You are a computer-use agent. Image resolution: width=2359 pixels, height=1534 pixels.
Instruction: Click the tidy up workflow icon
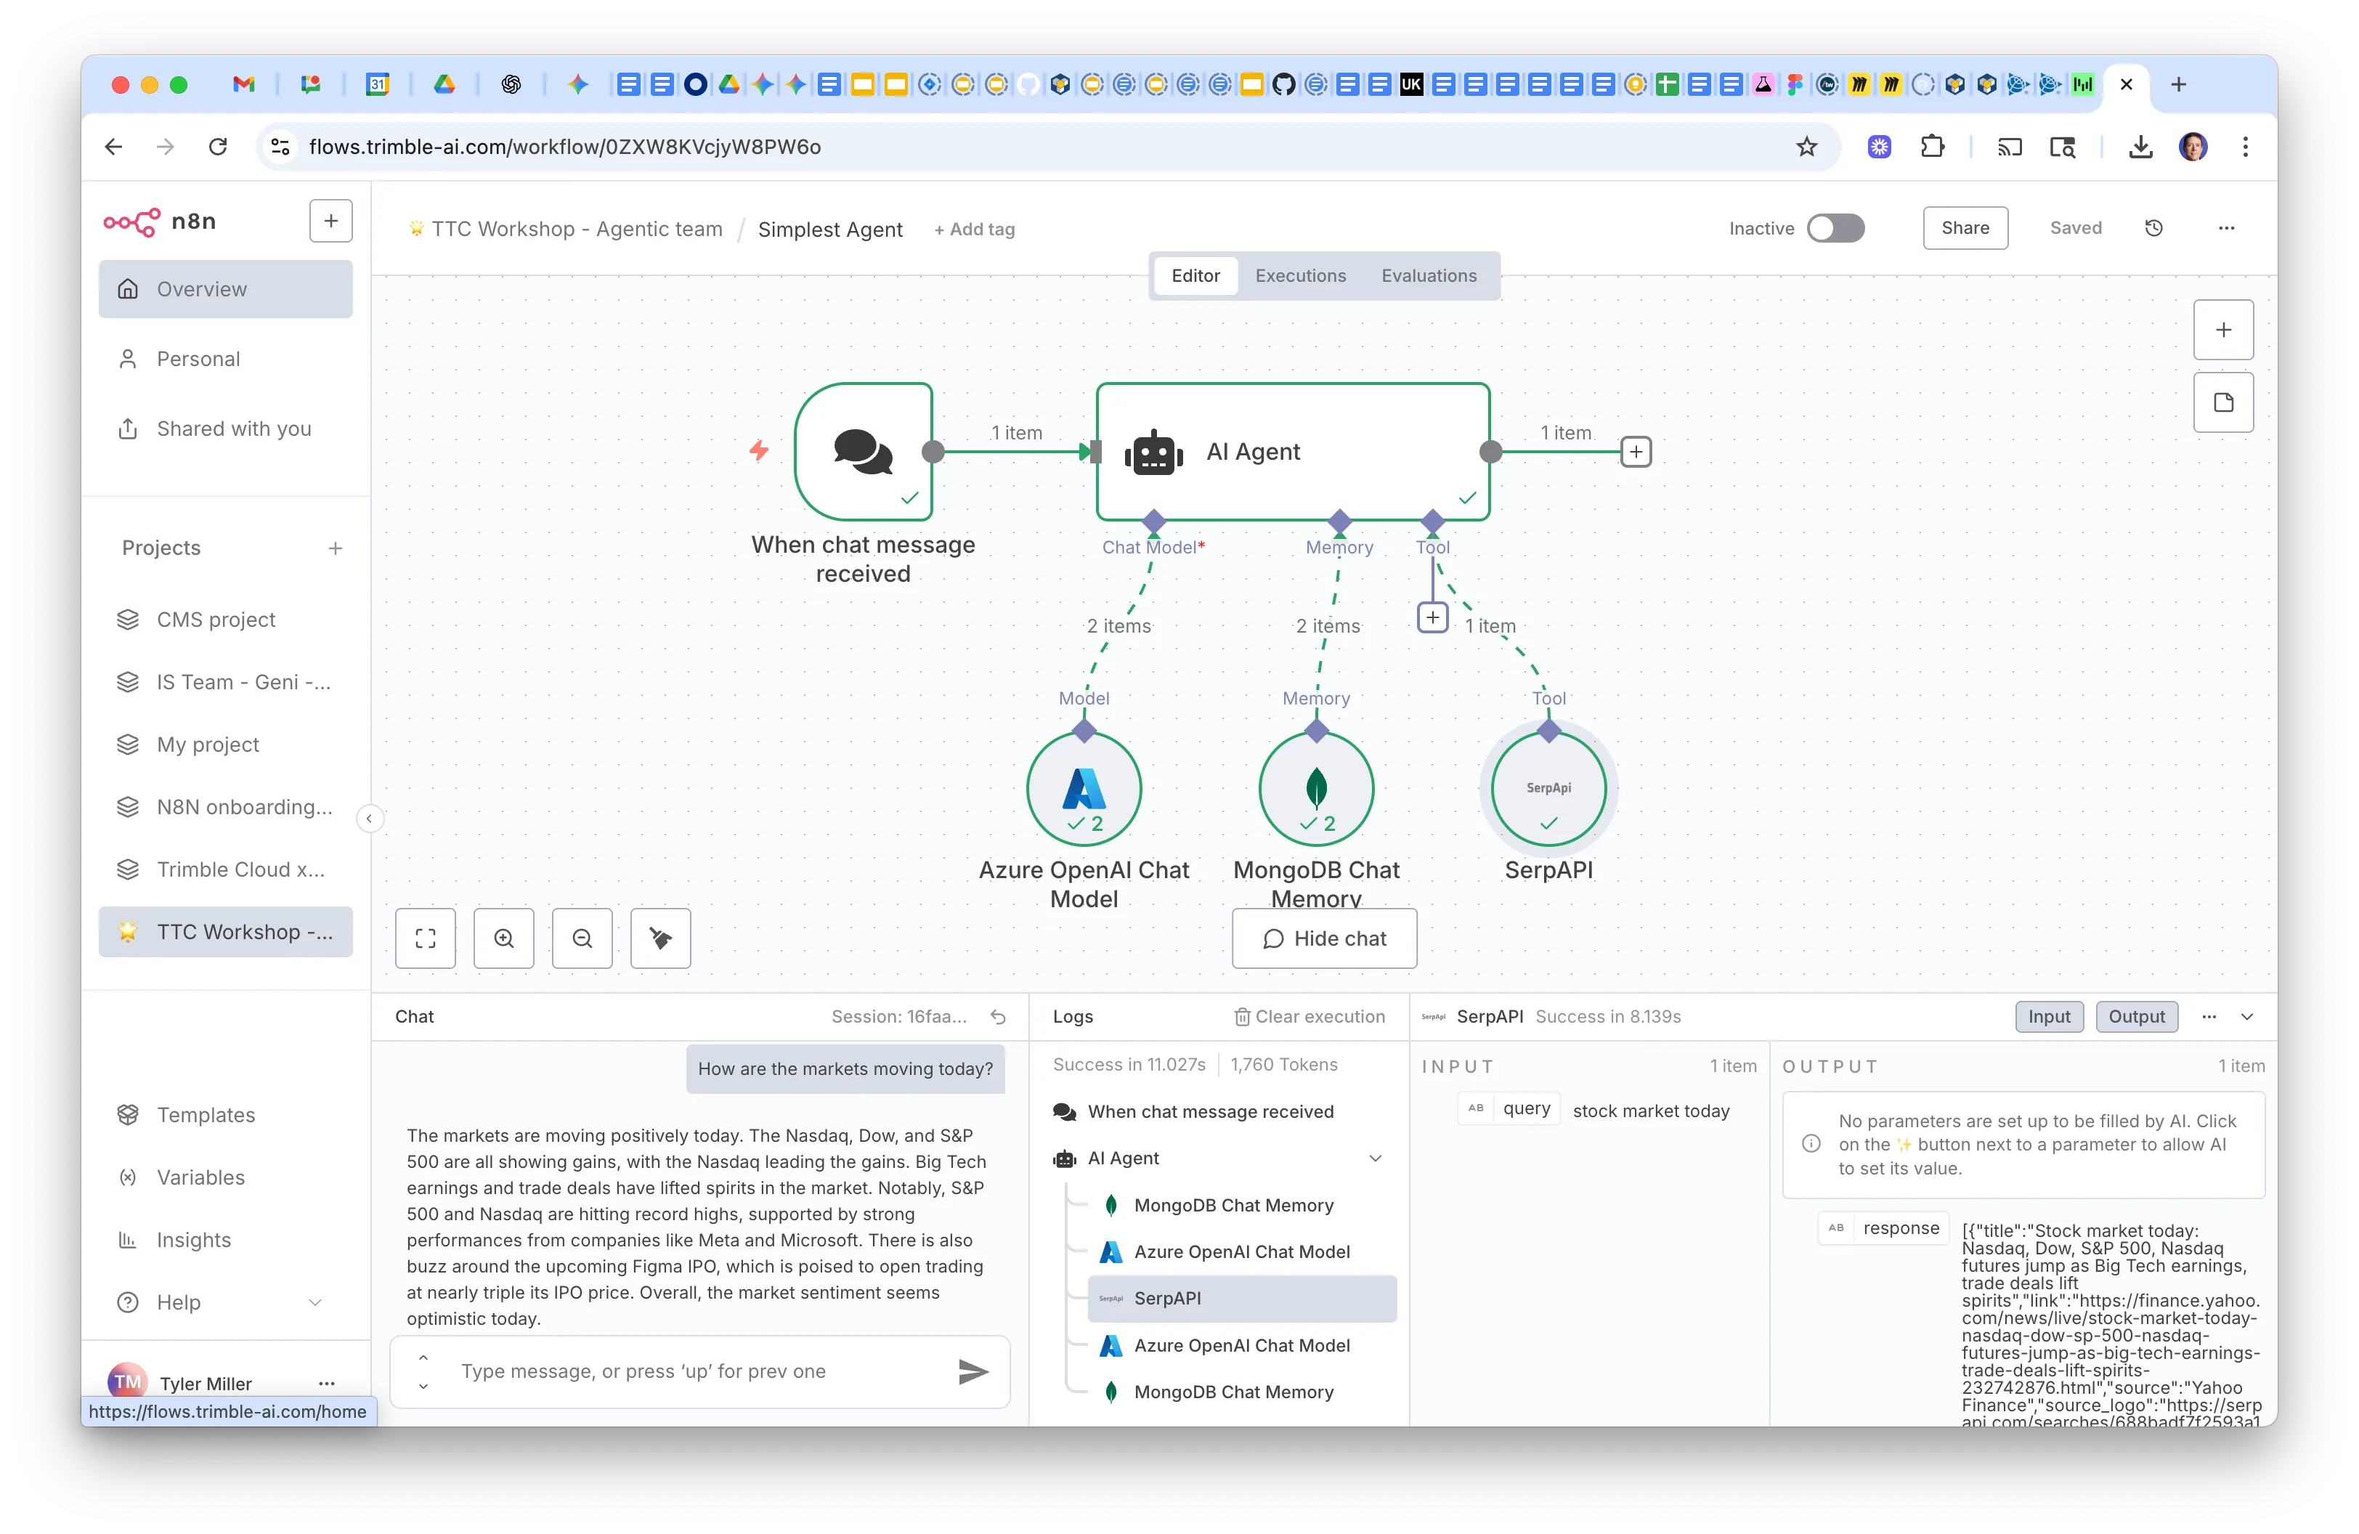pyautogui.click(x=660, y=938)
